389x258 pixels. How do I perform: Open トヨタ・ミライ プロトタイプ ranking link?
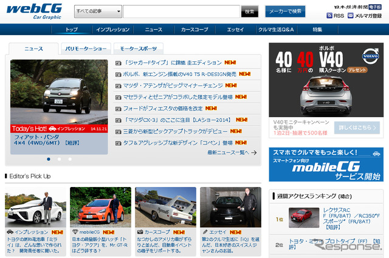click(x=334, y=244)
